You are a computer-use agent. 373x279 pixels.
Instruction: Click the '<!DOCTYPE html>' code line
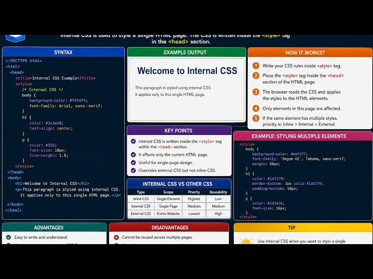coord(23,60)
